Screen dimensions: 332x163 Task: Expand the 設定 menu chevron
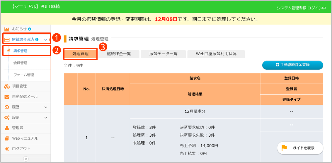pos(46,118)
